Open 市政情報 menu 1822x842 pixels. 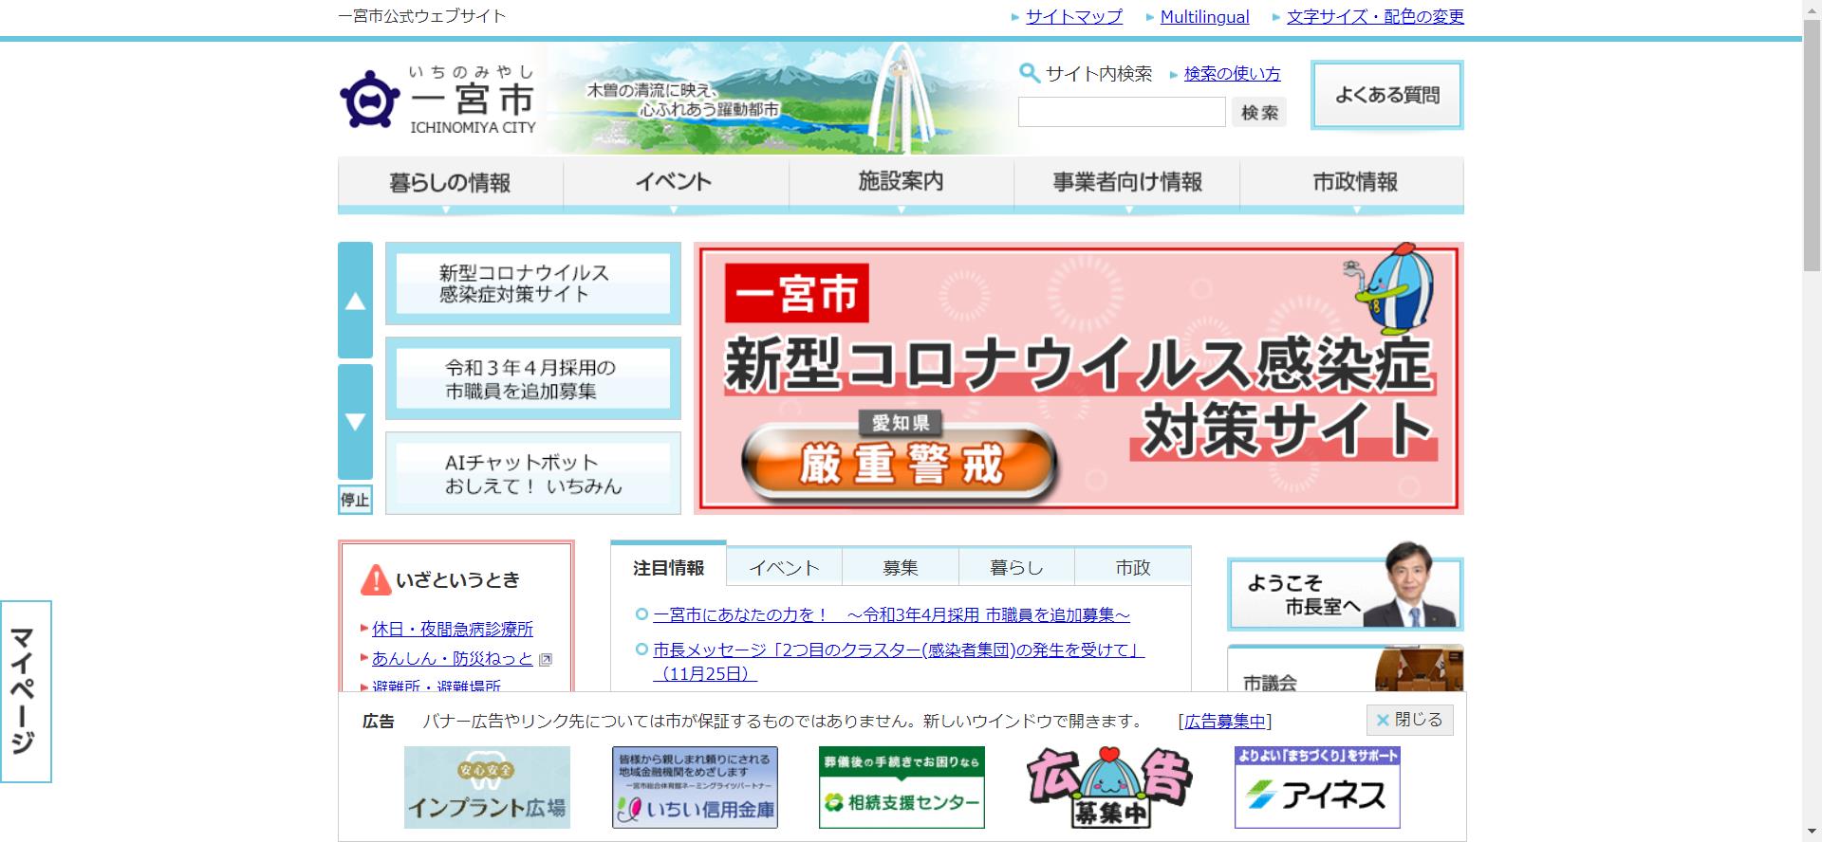(1352, 183)
